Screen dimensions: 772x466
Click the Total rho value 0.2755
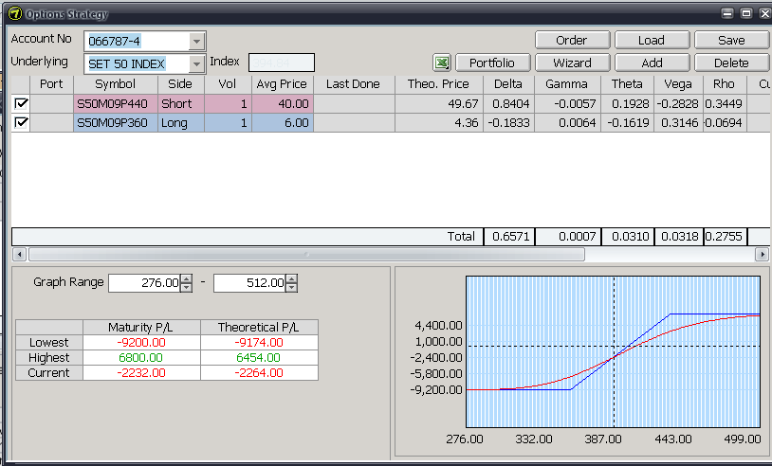726,237
